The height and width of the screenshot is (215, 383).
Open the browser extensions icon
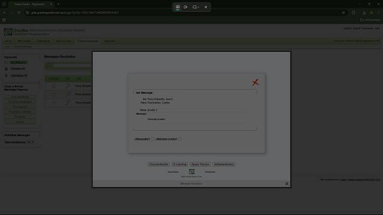click(354, 13)
